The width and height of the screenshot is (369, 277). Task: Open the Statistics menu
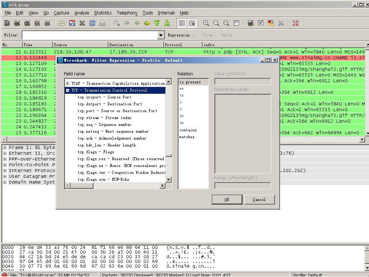point(103,13)
